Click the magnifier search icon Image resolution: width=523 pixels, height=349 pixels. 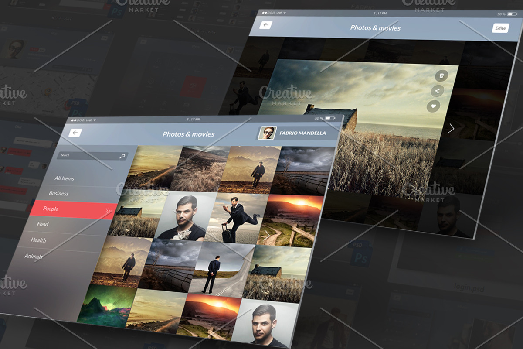point(122,156)
